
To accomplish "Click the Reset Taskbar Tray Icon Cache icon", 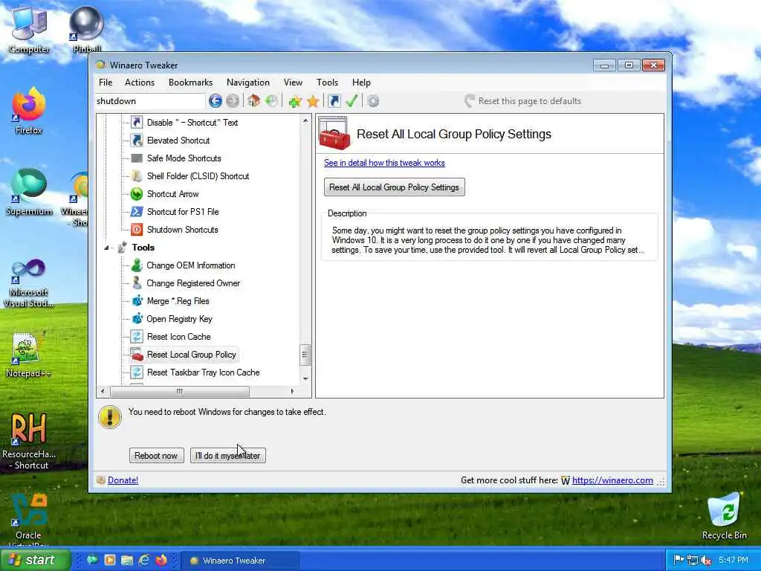I will [x=137, y=372].
